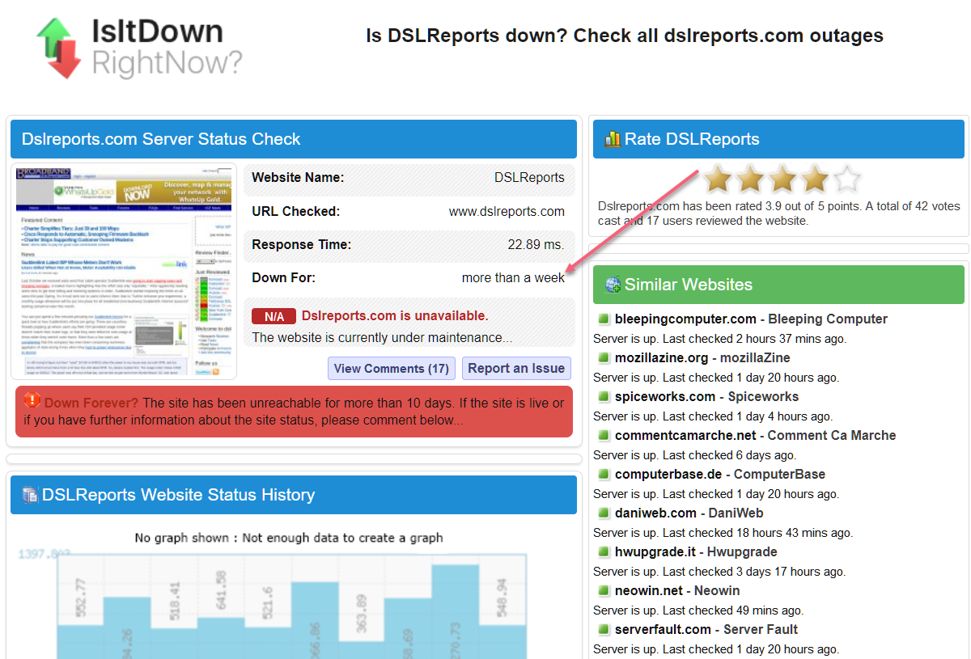Click 'Dslreports.com is unavailable.' status text

click(x=395, y=316)
